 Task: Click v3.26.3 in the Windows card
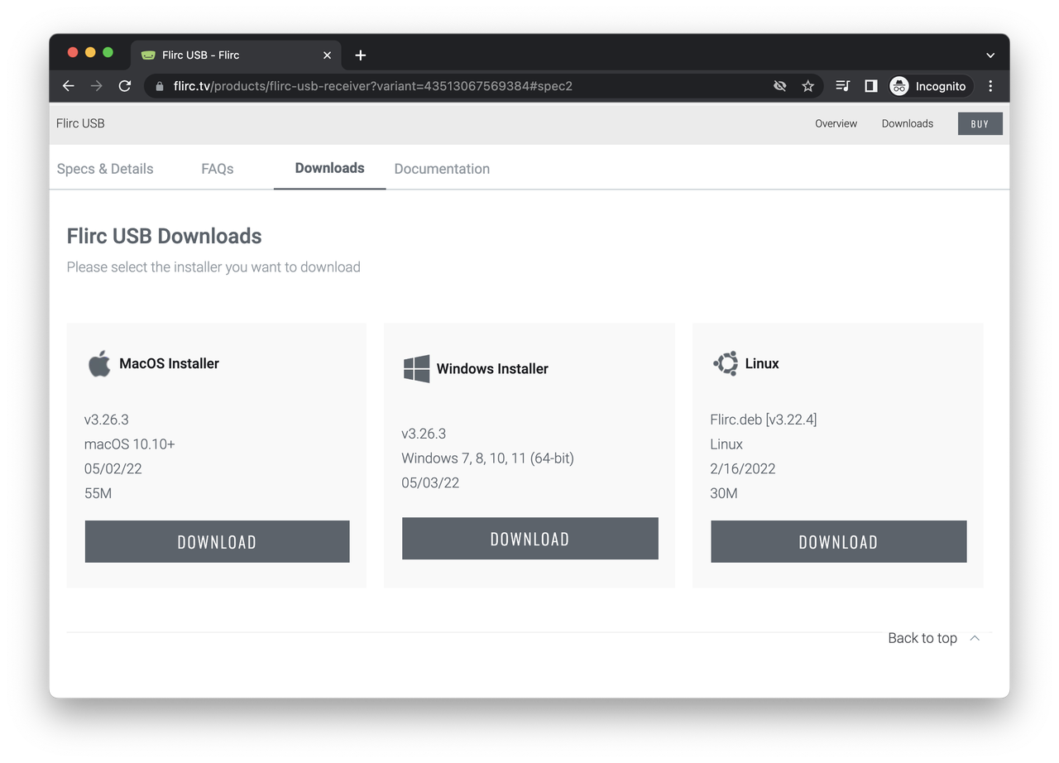point(424,434)
